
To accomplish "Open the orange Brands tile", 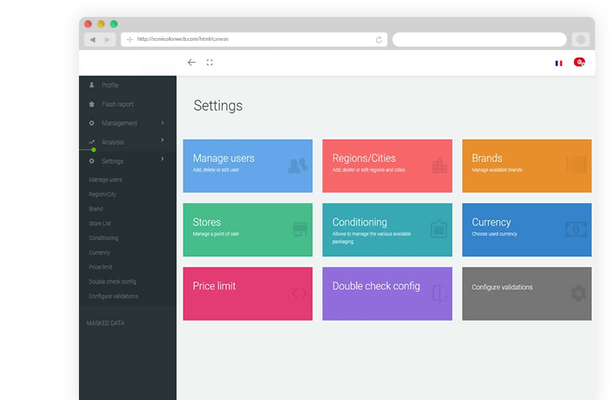I will (526, 166).
